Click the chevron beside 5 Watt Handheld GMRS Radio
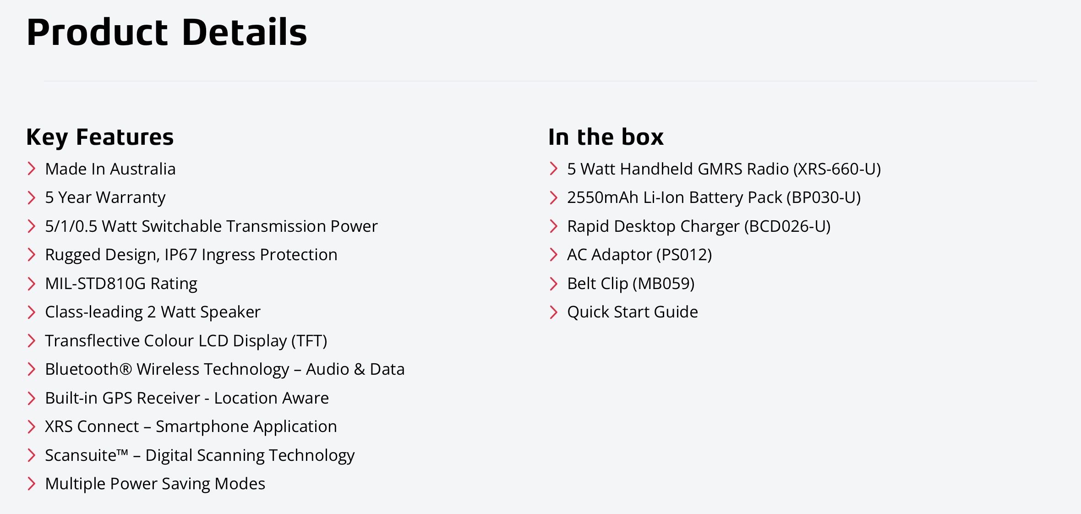The width and height of the screenshot is (1081, 514). (554, 169)
